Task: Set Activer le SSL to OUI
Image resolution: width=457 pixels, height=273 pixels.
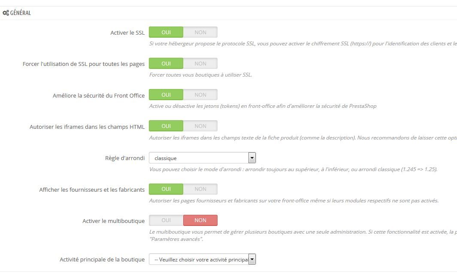Action: (166, 32)
